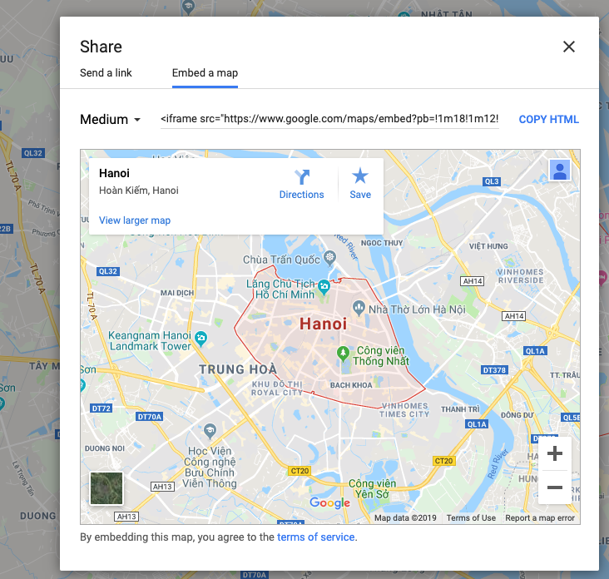
Task: Click the TRUNG HOÀ district label
Action: (238, 369)
